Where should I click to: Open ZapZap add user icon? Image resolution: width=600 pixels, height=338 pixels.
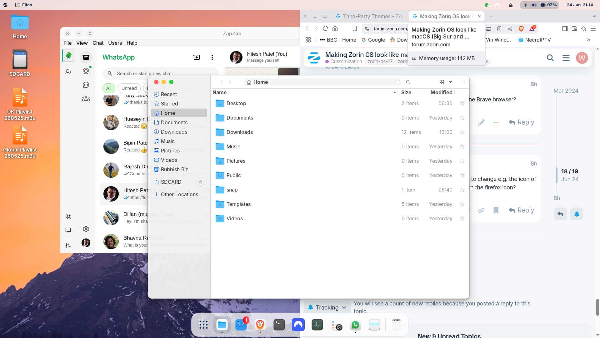[x=68, y=72]
